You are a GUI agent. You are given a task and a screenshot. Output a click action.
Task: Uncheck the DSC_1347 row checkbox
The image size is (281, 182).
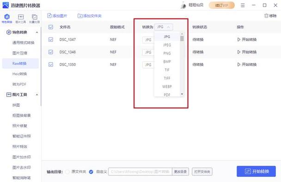click(x=51, y=39)
